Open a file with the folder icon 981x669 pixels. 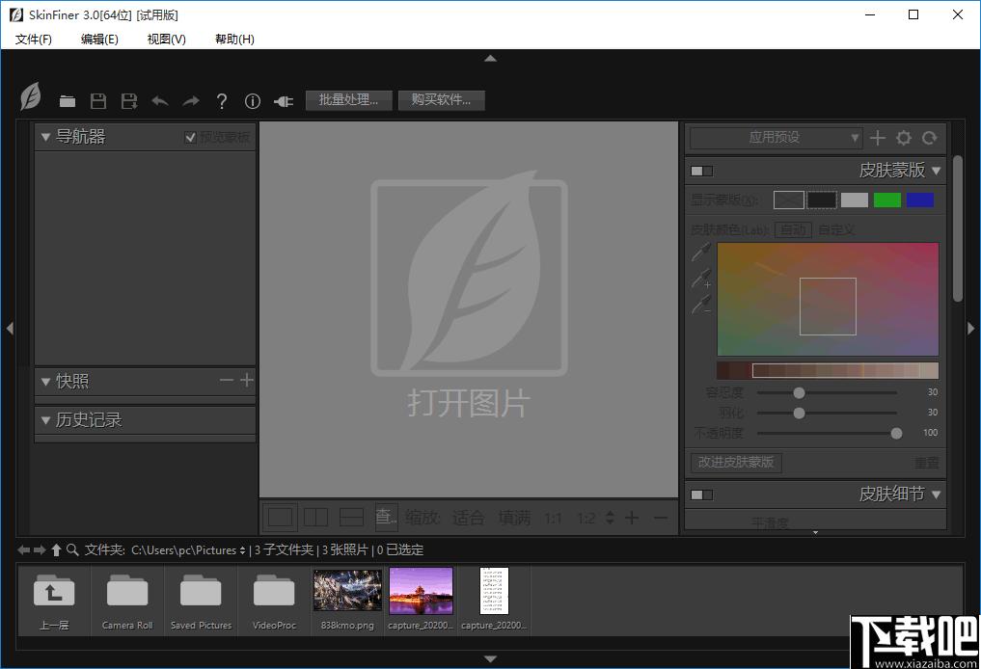[x=68, y=100]
